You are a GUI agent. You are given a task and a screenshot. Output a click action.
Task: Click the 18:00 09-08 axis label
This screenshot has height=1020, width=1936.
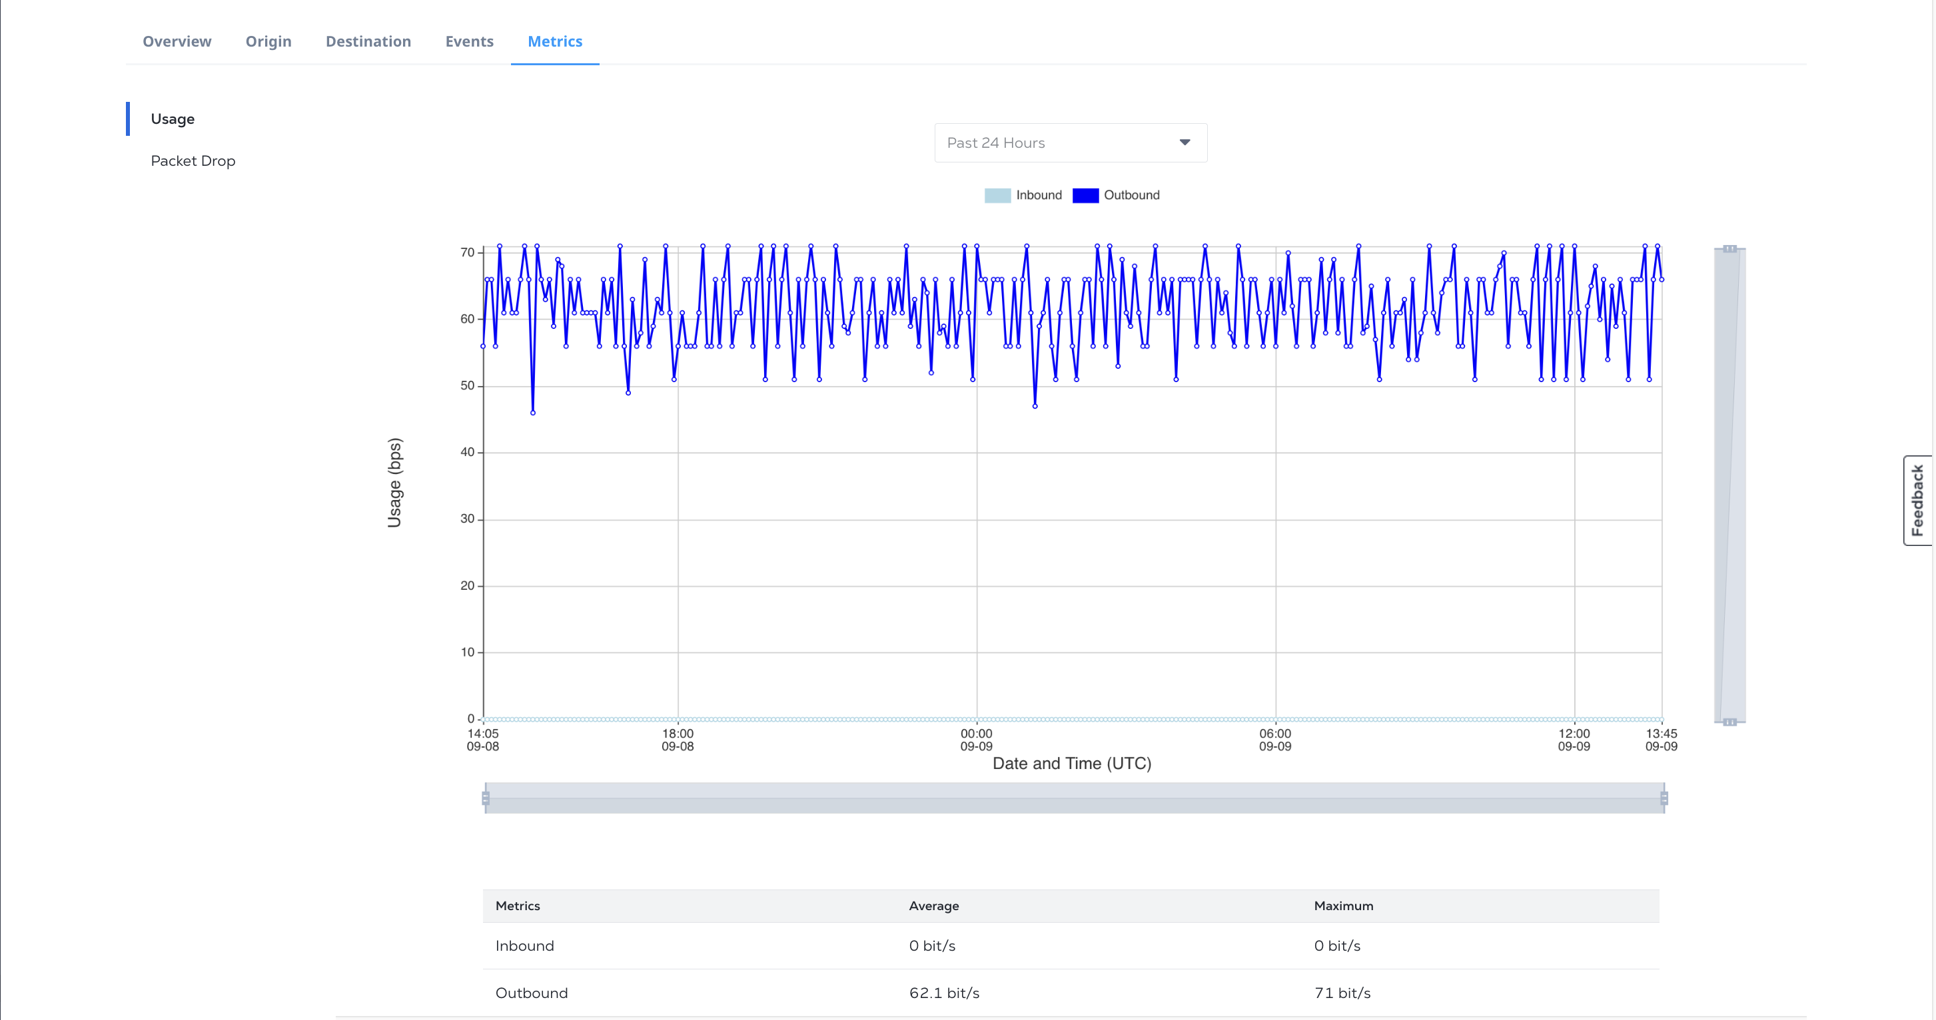pyautogui.click(x=677, y=740)
